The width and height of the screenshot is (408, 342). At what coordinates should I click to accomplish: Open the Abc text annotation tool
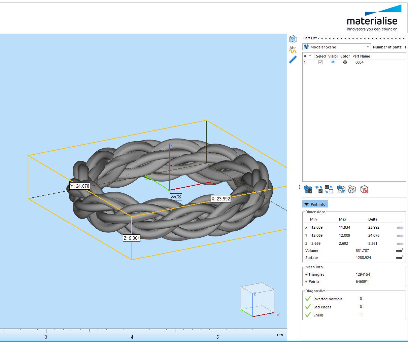pyautogui.click(x=293, y=49)
